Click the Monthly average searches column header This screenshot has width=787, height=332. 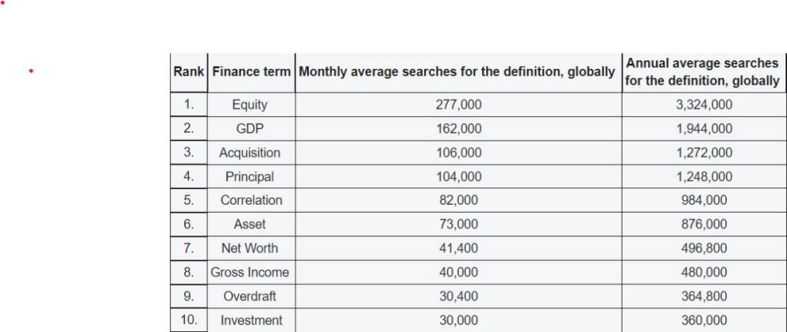458,72
